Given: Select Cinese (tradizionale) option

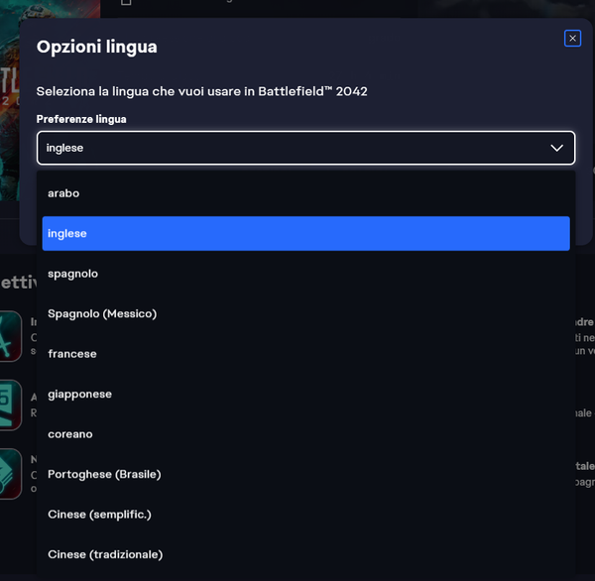Looking at the screenshot, I should click(x=105, y=555).
